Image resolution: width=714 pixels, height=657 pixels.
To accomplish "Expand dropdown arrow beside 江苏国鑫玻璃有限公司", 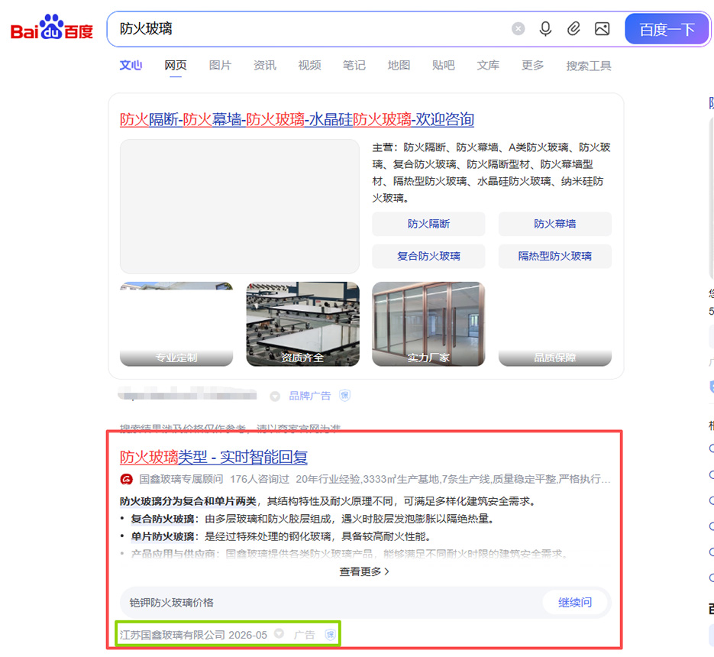I will coord(279,634).
